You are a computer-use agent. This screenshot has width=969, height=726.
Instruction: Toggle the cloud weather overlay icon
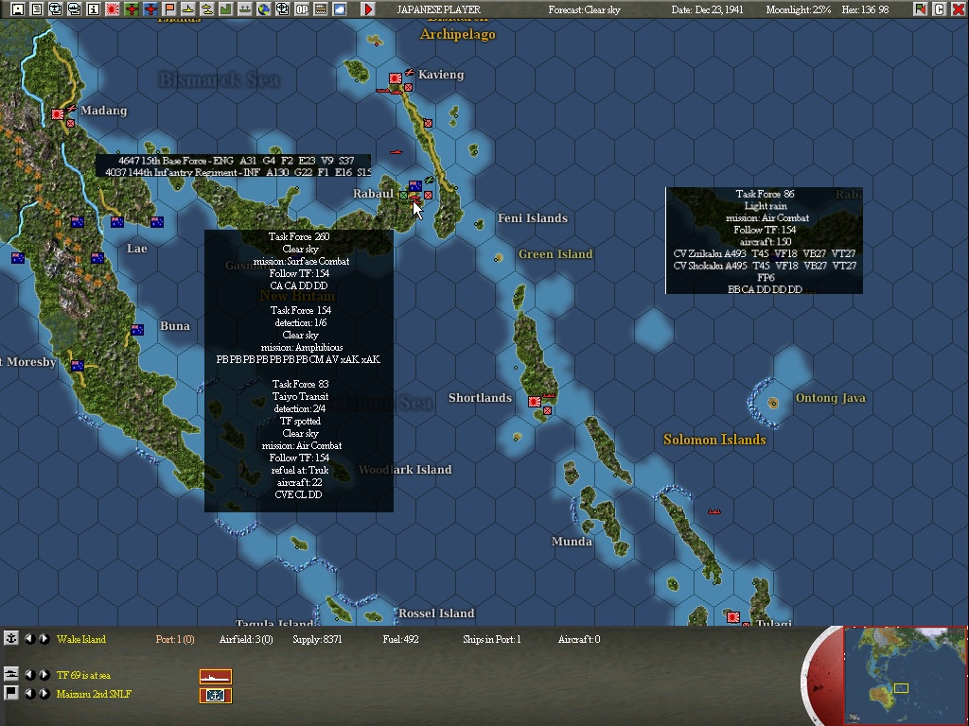(340, 9)
